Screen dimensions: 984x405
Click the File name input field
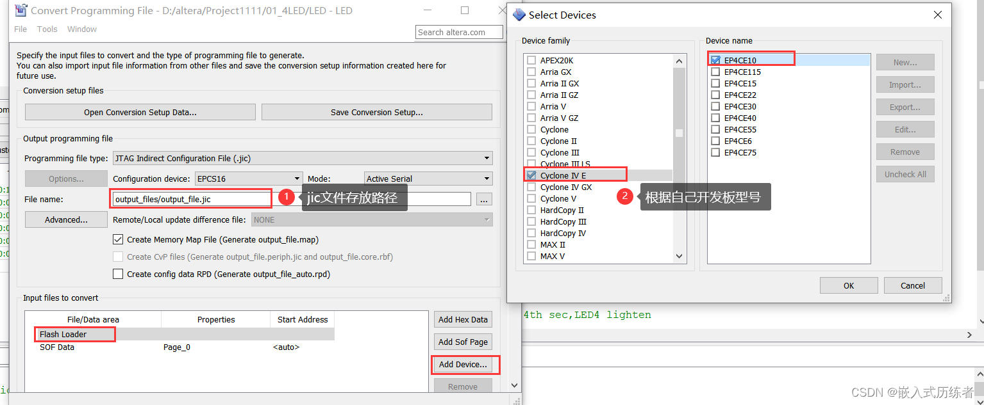click(292, 199)
